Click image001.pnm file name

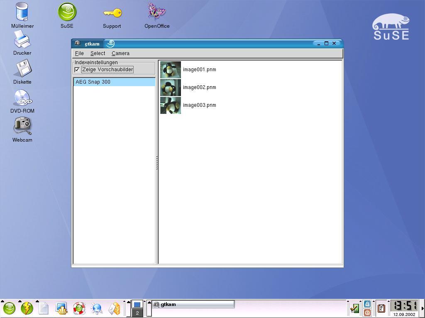click(x=200, y=70)
